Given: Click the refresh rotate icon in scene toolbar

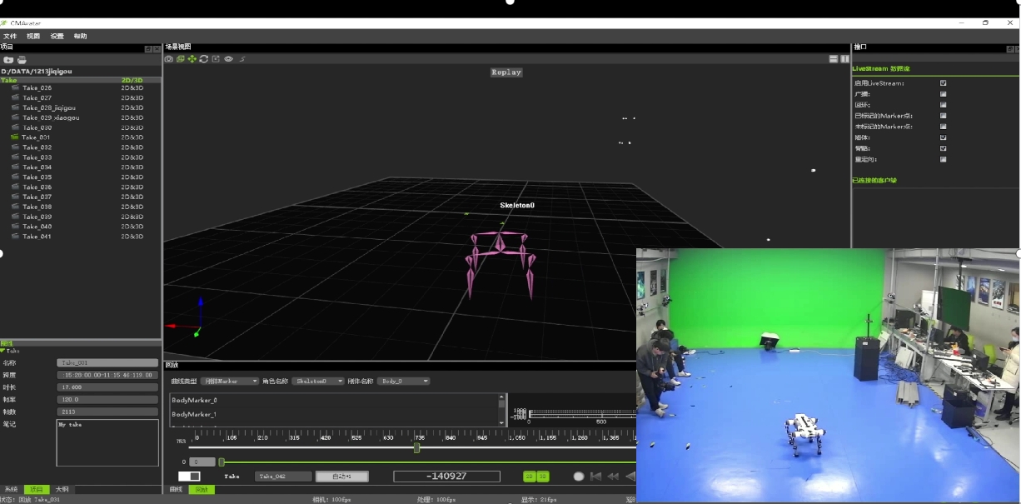Looking at the screenshot, I should (x=204, y=59).
